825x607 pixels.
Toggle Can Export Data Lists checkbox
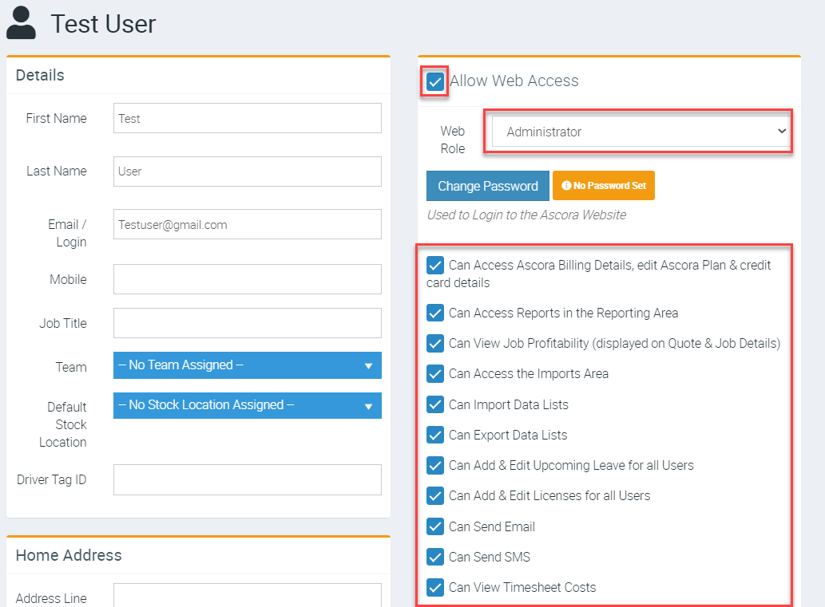coord(435,435)
